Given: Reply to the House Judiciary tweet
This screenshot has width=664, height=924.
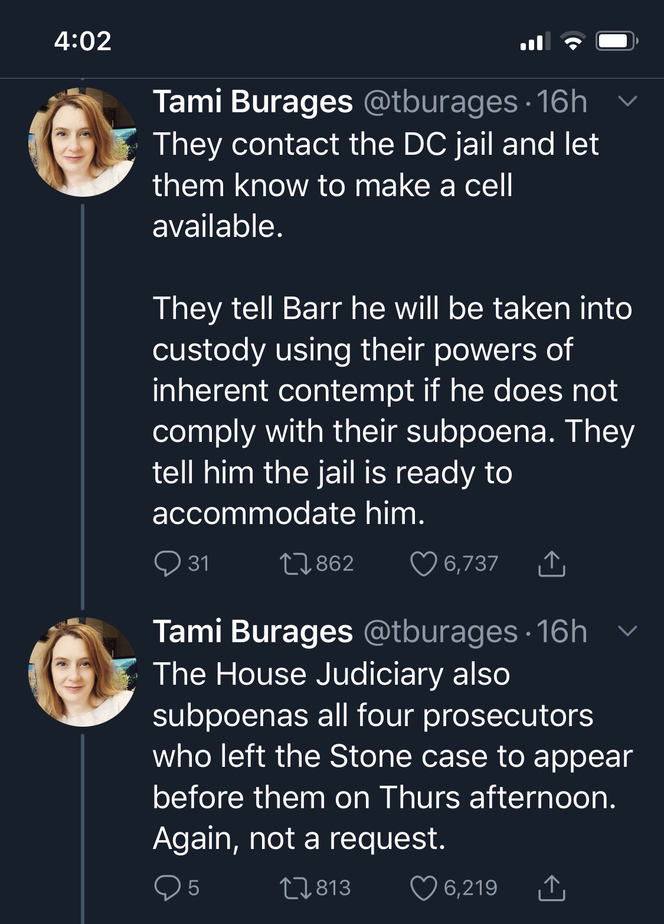Looking at the screenshot, I should point(167,887).
